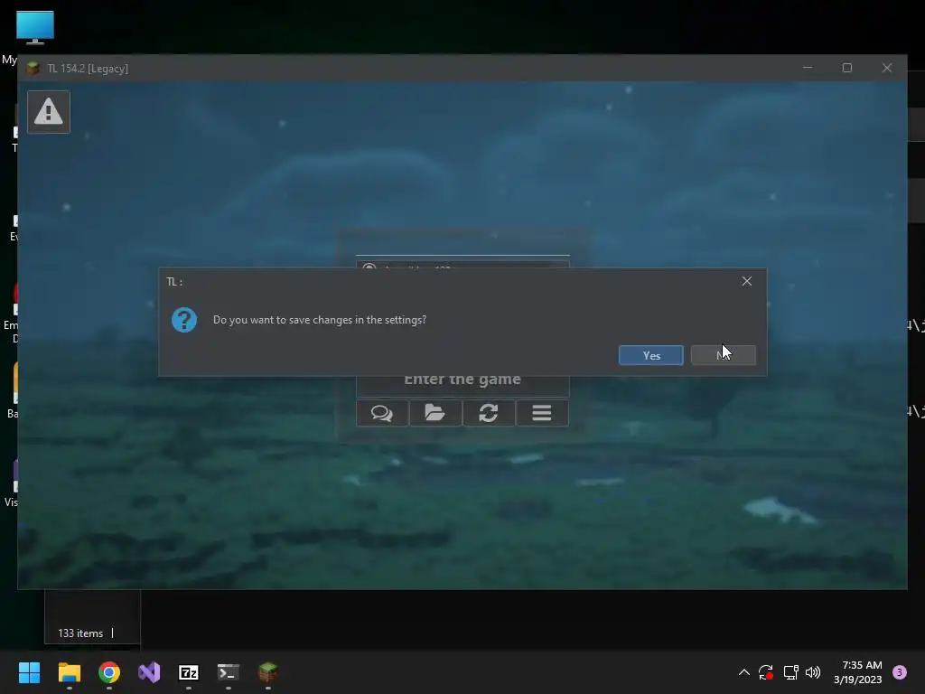Click the TL launcher grass block title icon
Screen dimensions: 925x694
pyautogui.click(x=33, y=69)
